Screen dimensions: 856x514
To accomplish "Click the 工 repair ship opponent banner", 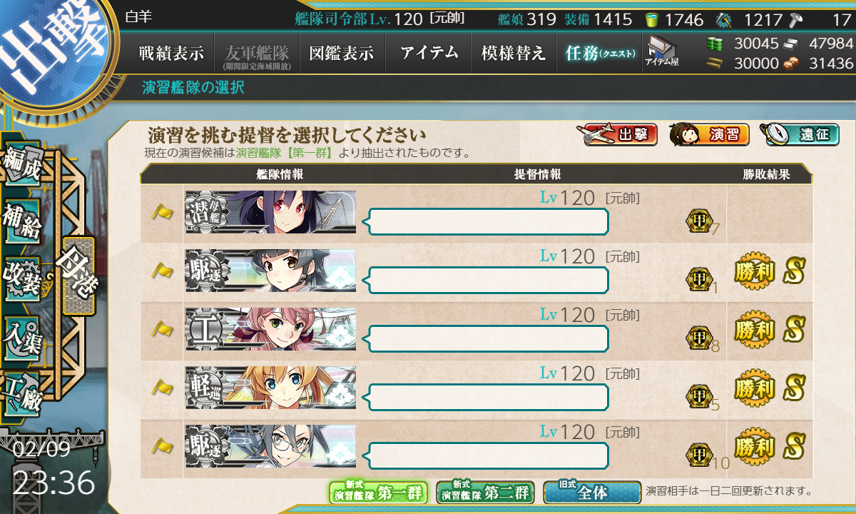I will pos(270,329).
